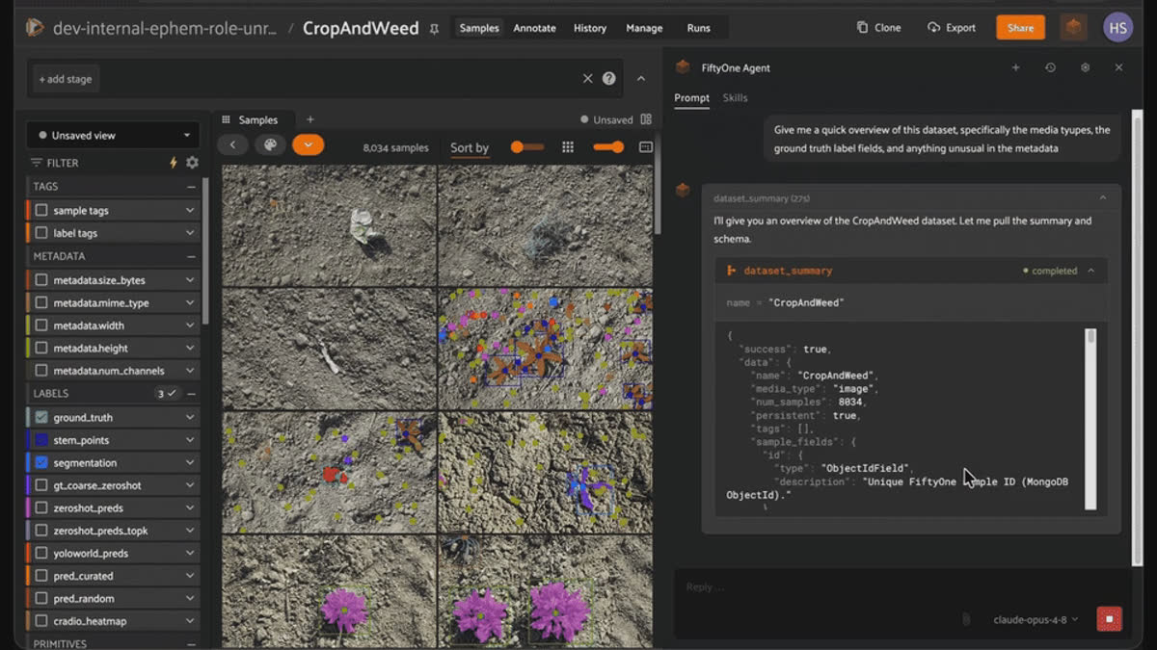Click the orange cube agent icon in header

(x=1073, y=28)
